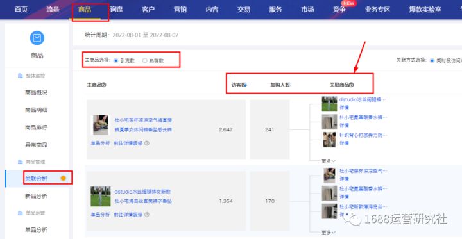This screenshot has width=462, height=239.
Task: Go to 商品概况 in the sidebar
Action: coord(36,93)
